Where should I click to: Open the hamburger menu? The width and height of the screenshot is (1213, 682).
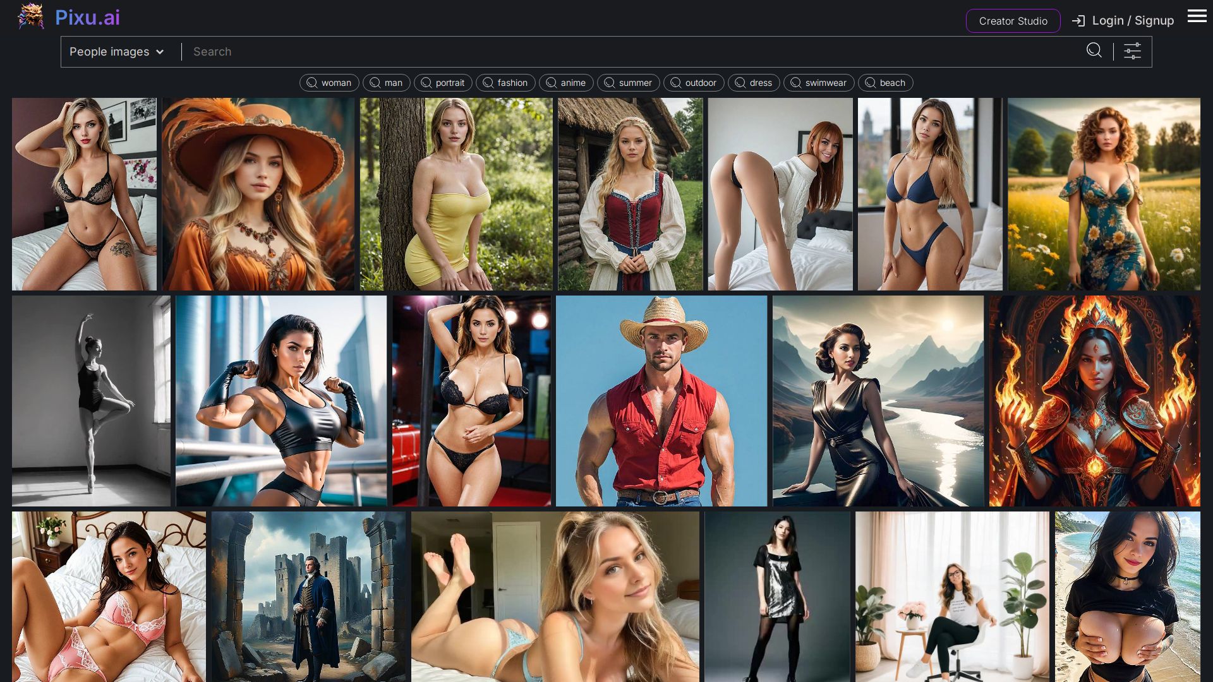1197,16
